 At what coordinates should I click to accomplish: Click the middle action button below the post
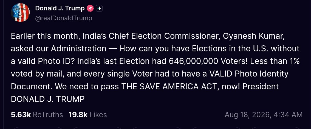[x=157, y=128]
